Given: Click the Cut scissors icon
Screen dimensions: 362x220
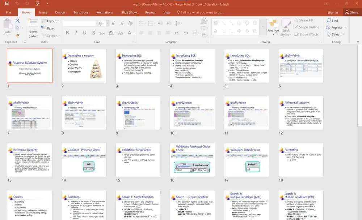Looking at the screenshot, I should click(x=17, y=21).
